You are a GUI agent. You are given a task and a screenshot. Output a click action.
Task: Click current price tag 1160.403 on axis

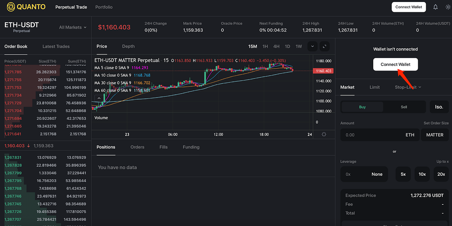click(323, 71)
